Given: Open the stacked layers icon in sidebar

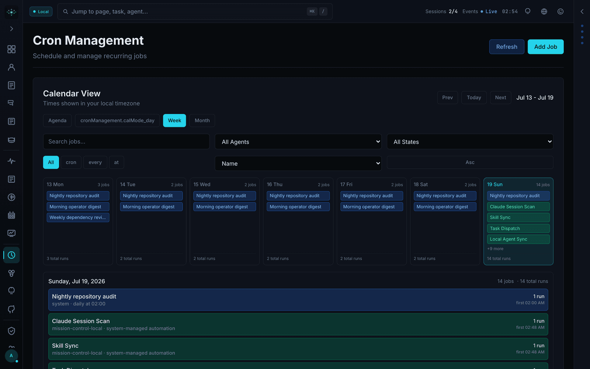Looking at the screenshot, I should coord(11,140).
